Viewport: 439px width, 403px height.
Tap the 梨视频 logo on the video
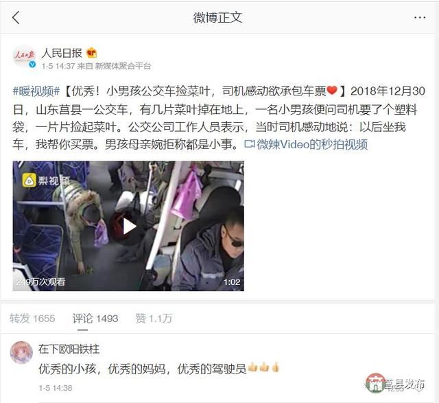click(x=46, y=180)
